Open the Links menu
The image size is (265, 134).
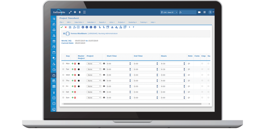tap(112, 22)
